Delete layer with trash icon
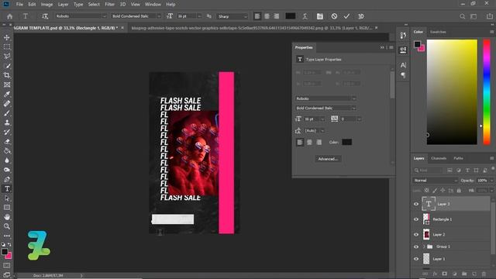This screenshot has width=496, height=279. pos(484,274)
